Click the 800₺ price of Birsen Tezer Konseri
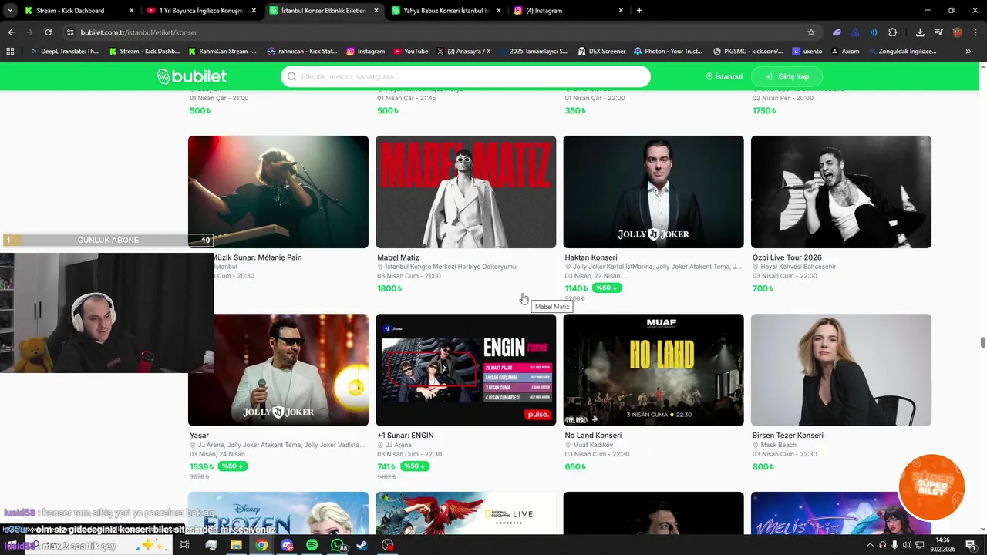The height and width of the screenshot is (555, 987). point(763,466)
